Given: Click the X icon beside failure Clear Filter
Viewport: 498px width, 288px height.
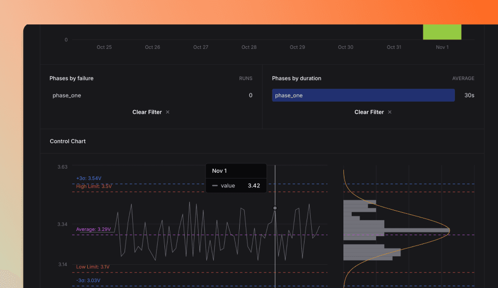Looking at the screenshot, I should (168, 112).
